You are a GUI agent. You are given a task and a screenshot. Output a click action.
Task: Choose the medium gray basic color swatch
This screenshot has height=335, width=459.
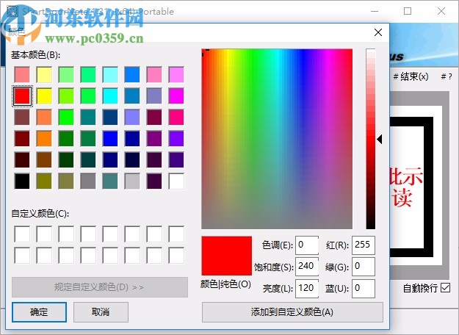click(88, 181)
